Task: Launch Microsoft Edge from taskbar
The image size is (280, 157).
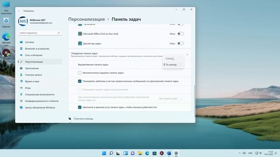Action: click(147, 153)
